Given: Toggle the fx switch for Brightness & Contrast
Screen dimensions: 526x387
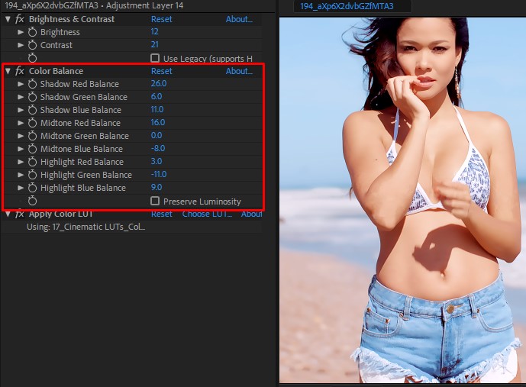Looking at the screenshot, I should [19, 19].
